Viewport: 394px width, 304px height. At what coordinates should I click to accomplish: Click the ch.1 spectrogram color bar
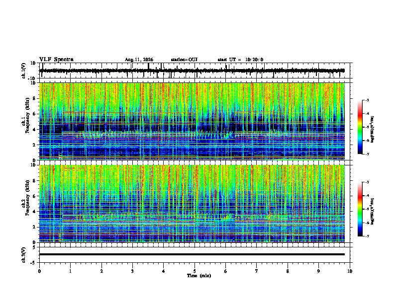[x=360, y=127]
